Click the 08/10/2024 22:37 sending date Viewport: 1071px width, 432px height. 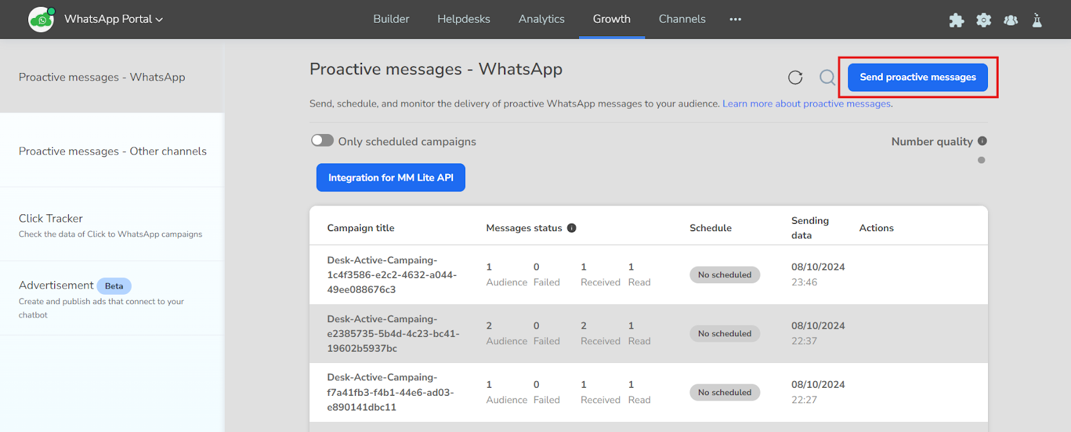coord(818,334)
